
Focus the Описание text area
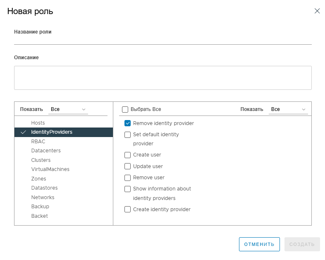coord(163,78)
